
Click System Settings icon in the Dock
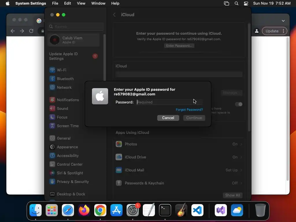(x=132, y=210)
